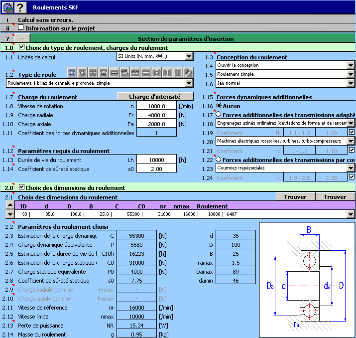356x338 pixels.
Task: Expand the bearing selection list showing 6407
Action: tap(351, 214)
